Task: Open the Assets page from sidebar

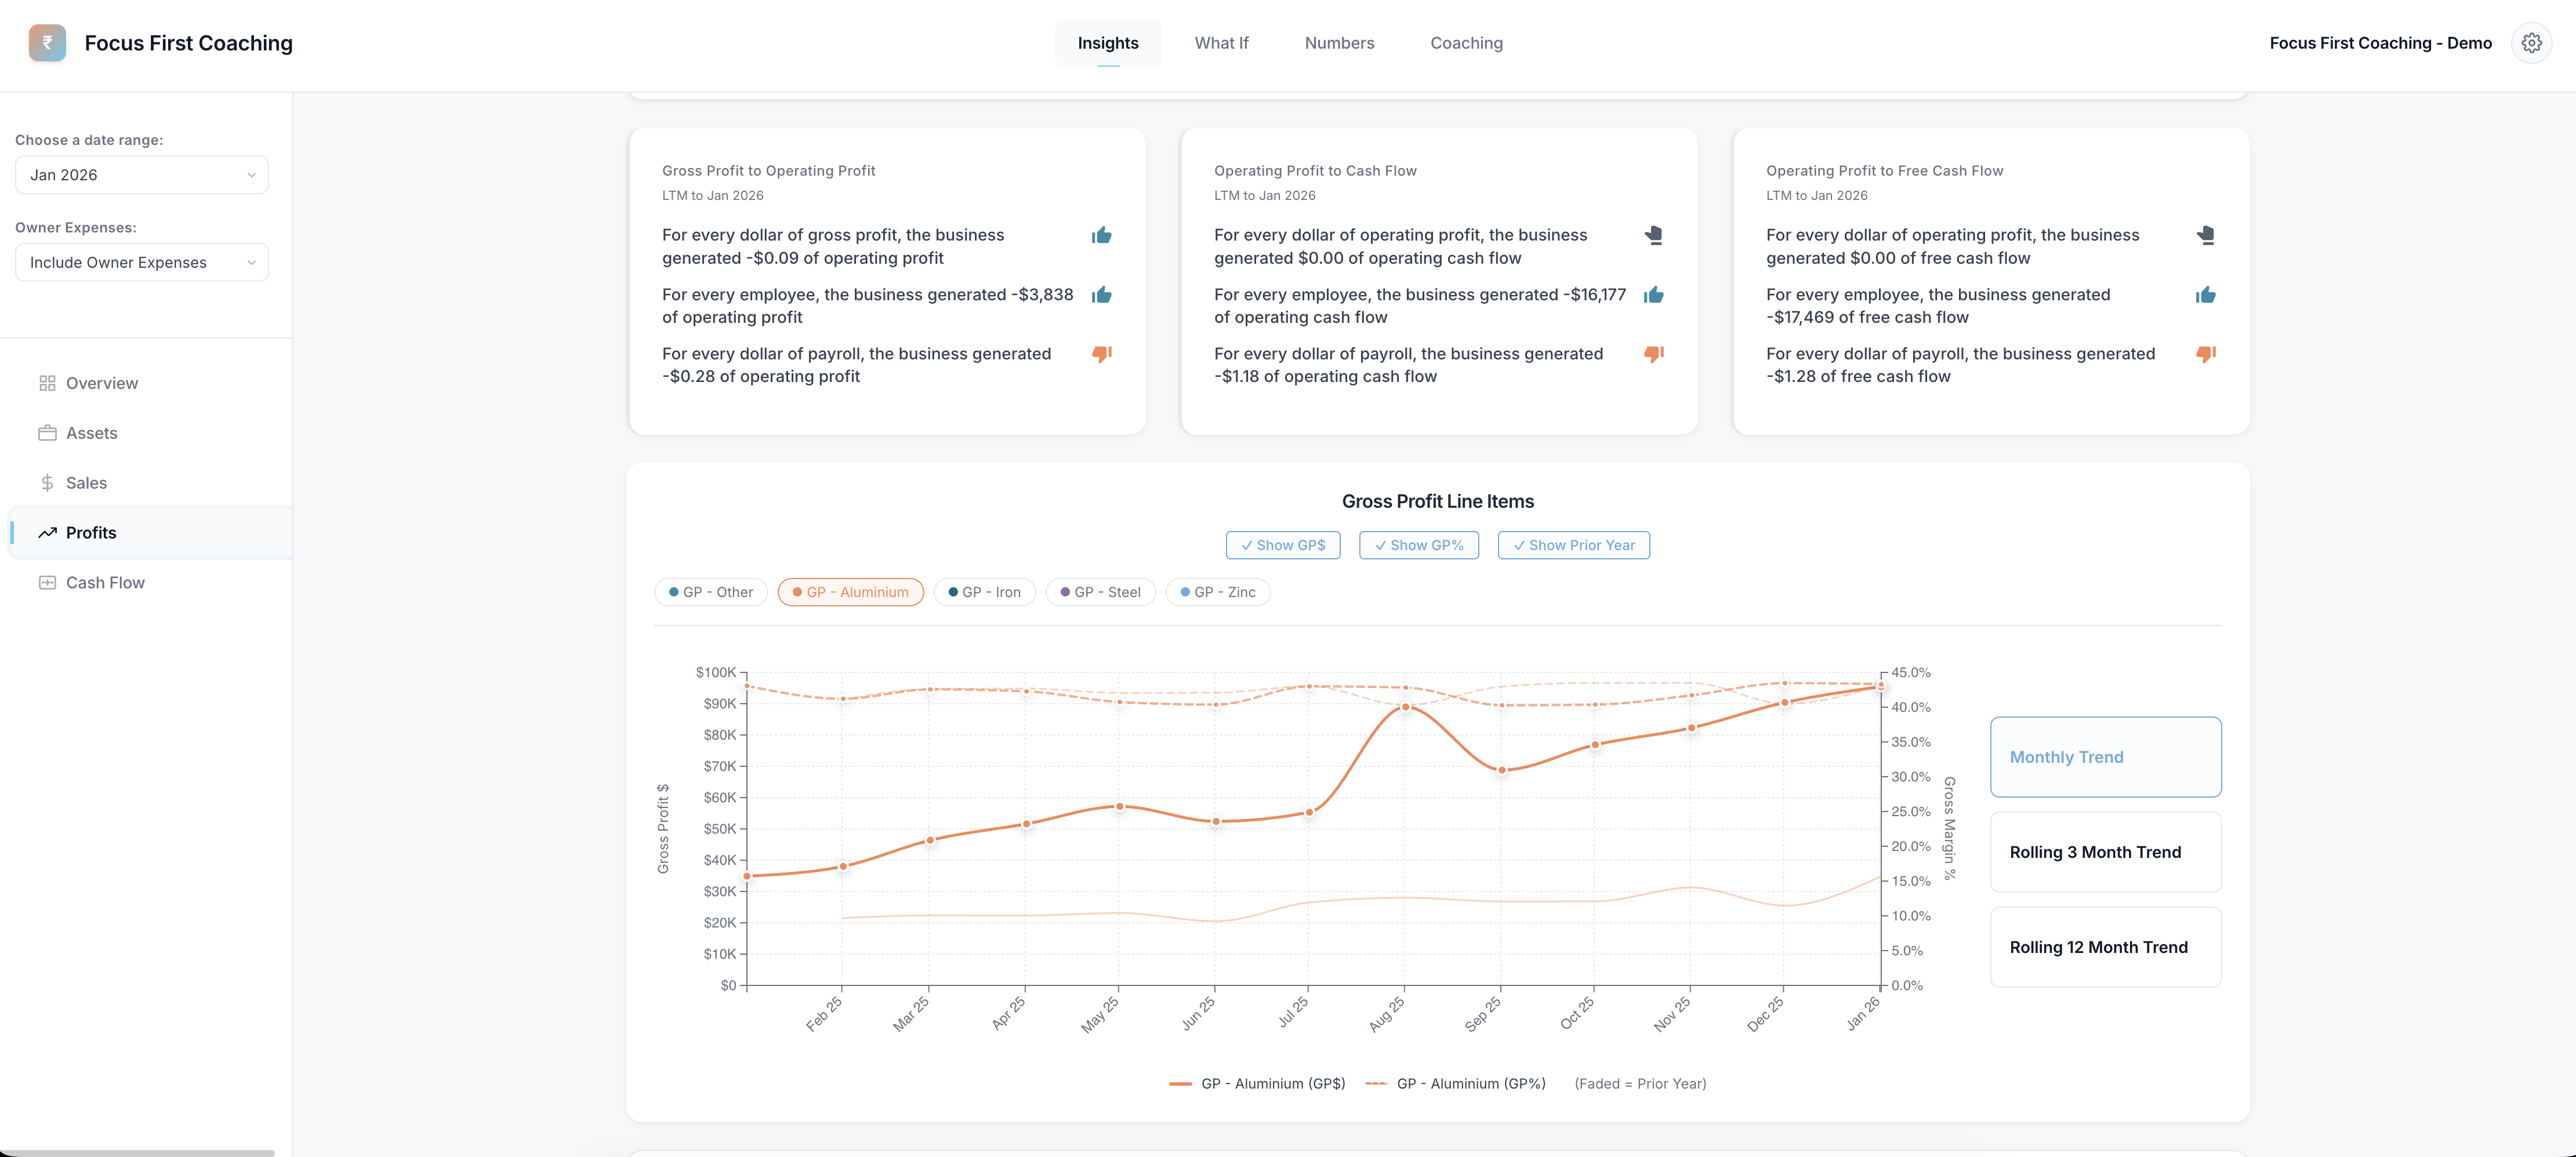Action: pyautogui.click(x=92, y=432)
